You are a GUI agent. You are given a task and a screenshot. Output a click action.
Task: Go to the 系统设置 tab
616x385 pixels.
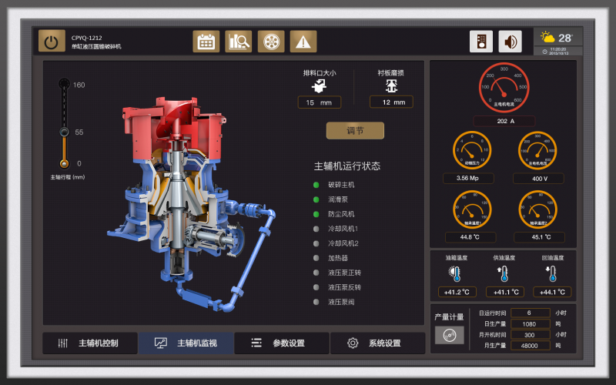(x=377, y=343)
